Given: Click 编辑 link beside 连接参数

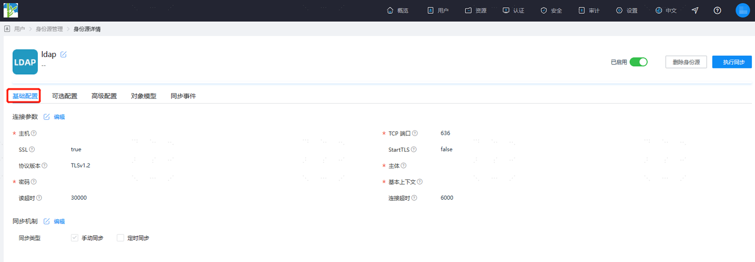Looking at the screenshot, I should coord(59,117).
